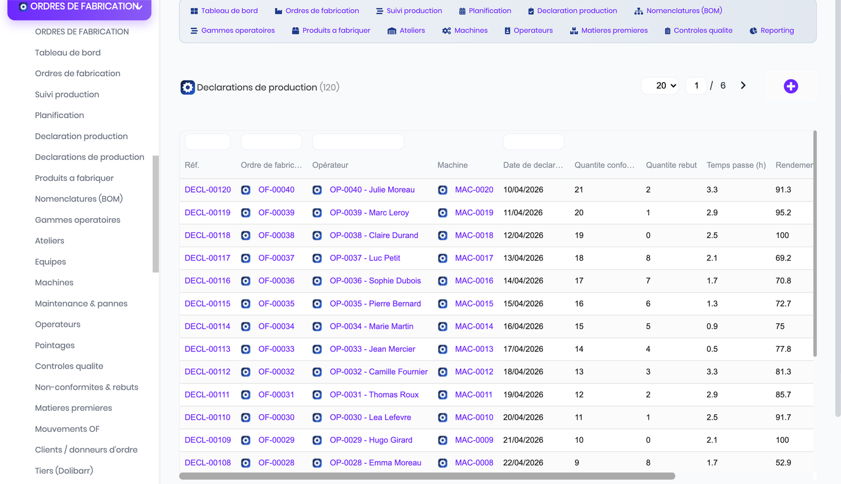This screenshot has width=841, height=484.
Task: Click the Réf. filter input field
Action: point(208,141)
